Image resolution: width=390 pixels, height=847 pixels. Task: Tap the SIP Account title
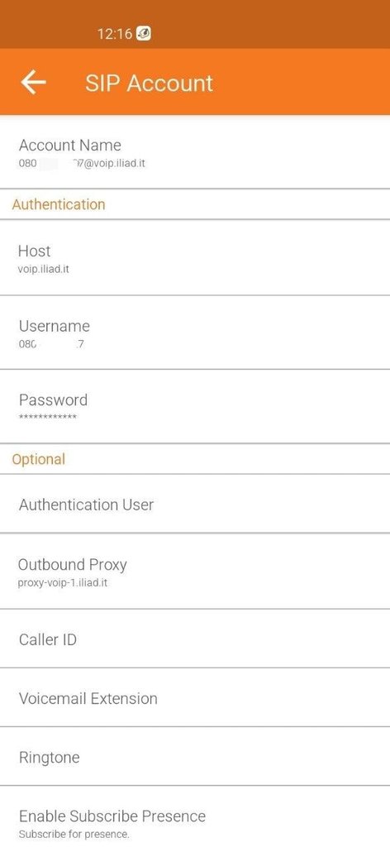150,84
